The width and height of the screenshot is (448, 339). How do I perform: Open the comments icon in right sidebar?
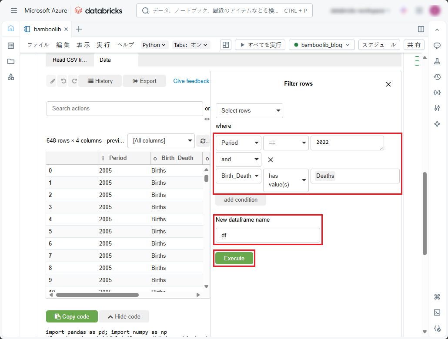click(437, 46)
